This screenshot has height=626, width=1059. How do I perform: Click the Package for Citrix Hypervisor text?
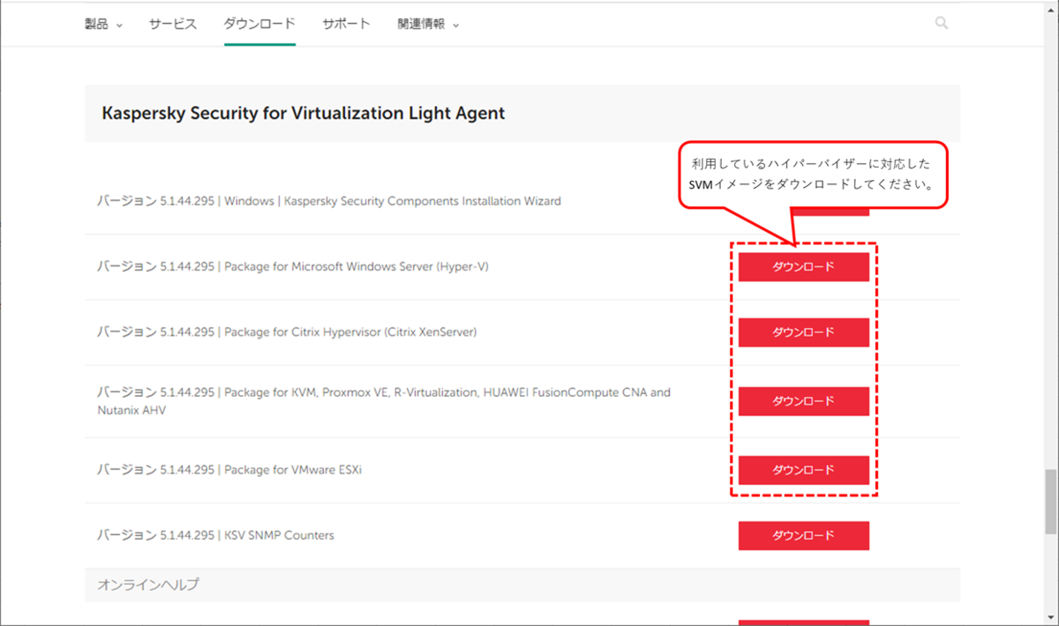[x=288, y=332]
